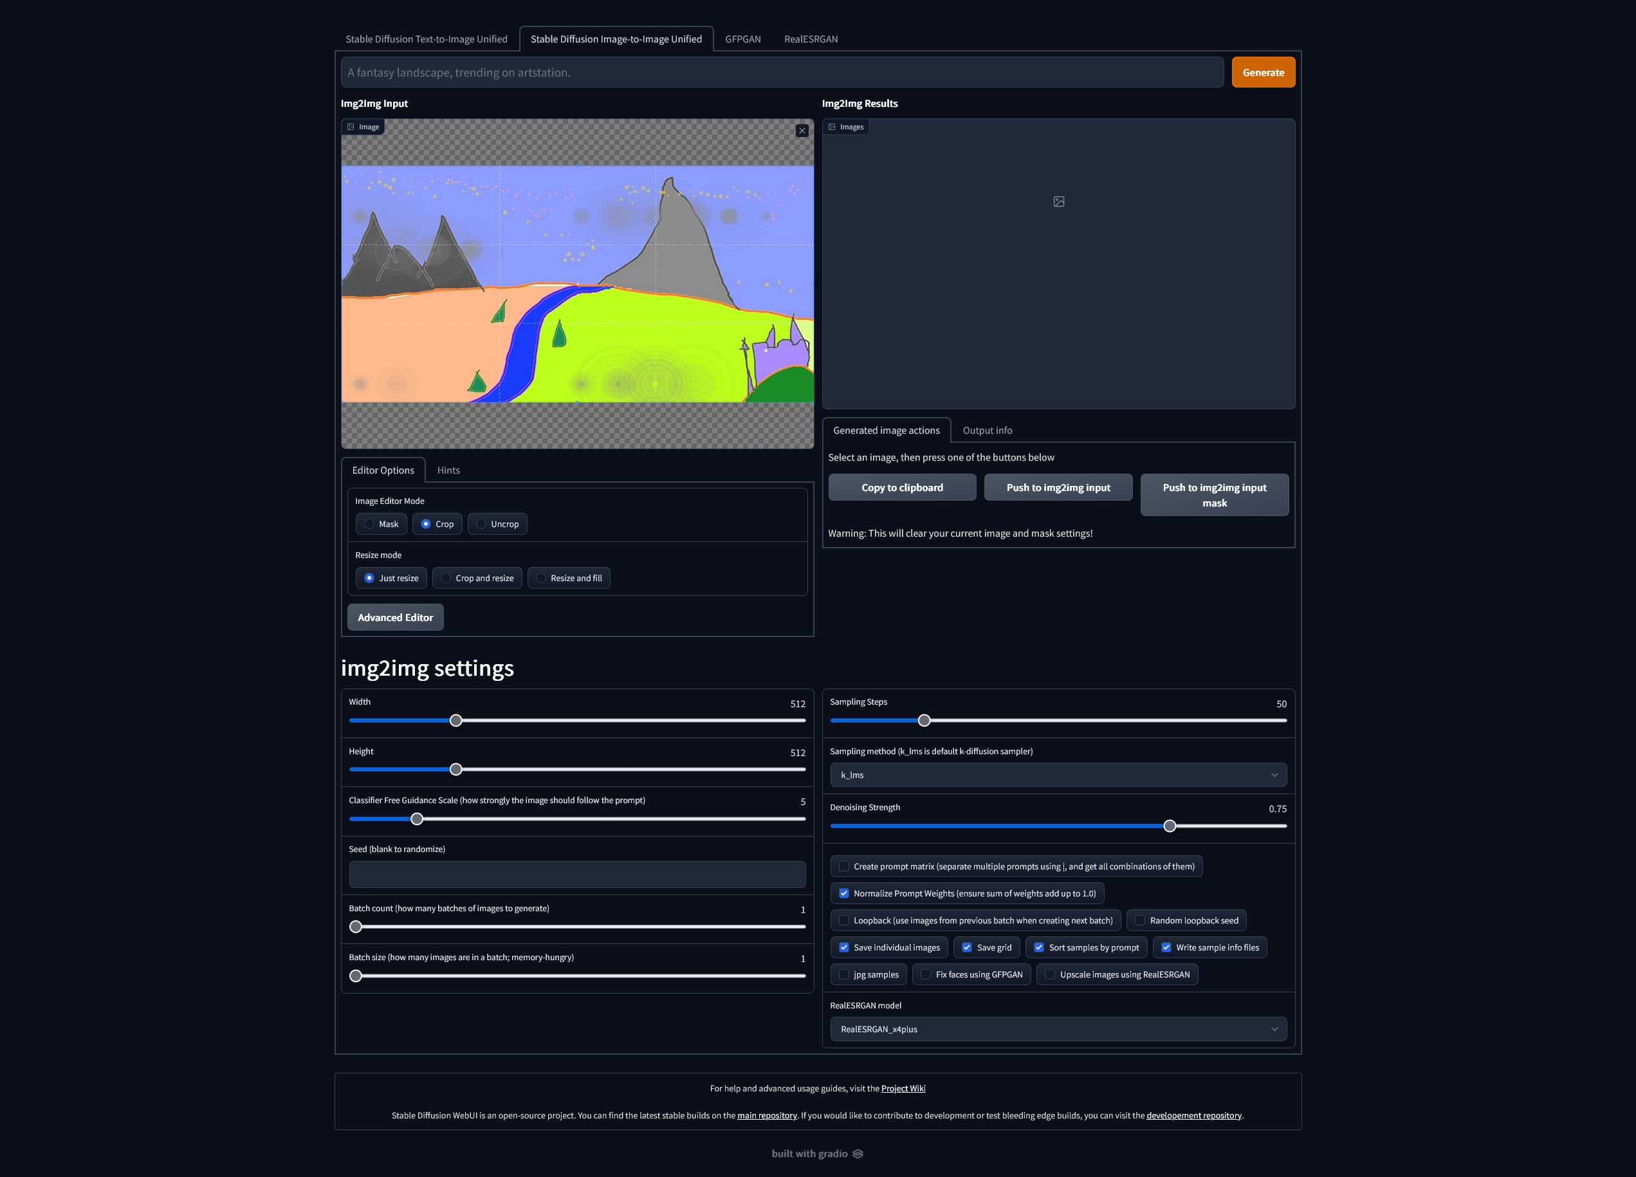Open the RealESRGAN model dropdown
This screenshot has height=1177, width=1636.
[1058, 1029]
